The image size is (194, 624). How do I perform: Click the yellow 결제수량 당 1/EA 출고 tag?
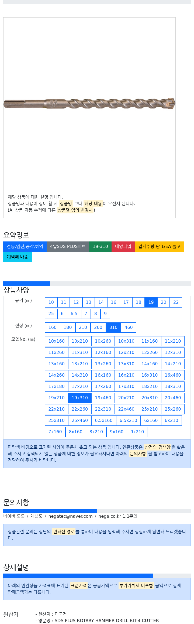[159, 246]
